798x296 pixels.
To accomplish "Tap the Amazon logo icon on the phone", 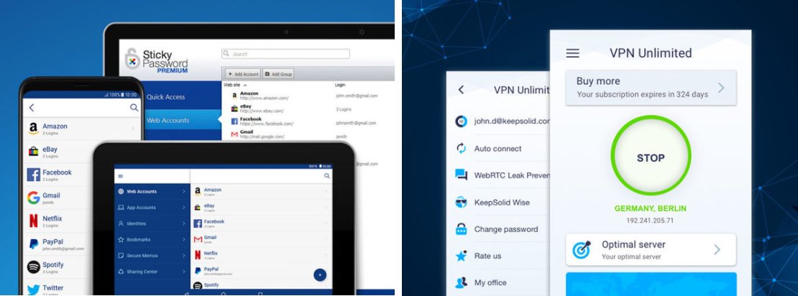I will click(x=34, y=129).
